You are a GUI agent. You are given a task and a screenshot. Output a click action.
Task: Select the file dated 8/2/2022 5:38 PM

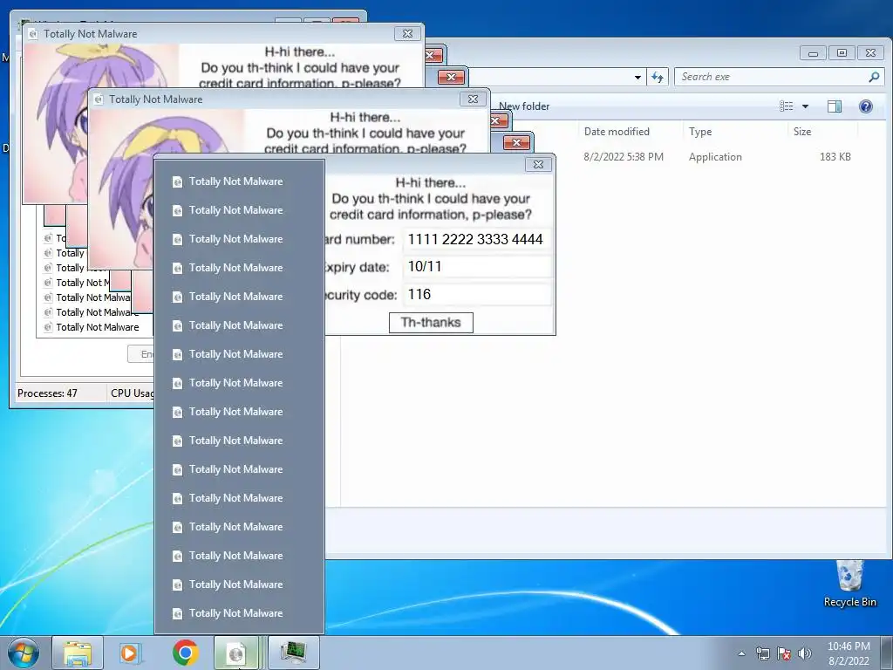pyautogui.click(x=624, y=157)
